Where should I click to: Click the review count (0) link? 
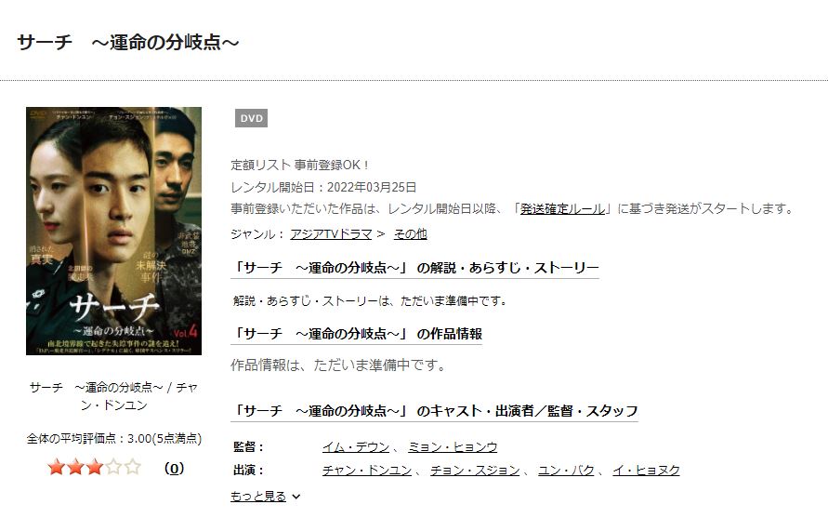pos(175,468)
